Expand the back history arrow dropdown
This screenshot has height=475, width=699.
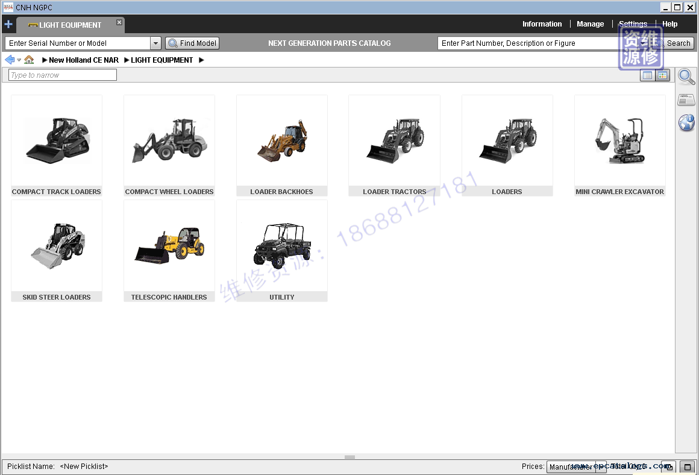pyautogui.click(x=19, y=60)
